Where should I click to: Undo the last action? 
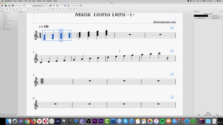pos(16,6)
